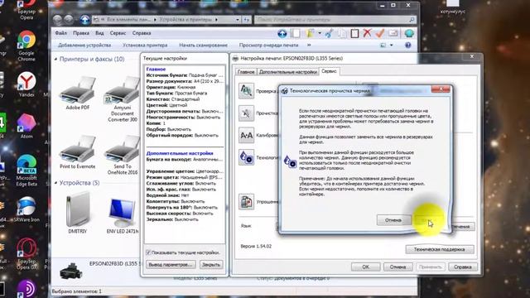Click the Explorer search input field
The width and height of the screenshot is (530, 298).
(x=331, y=20)
